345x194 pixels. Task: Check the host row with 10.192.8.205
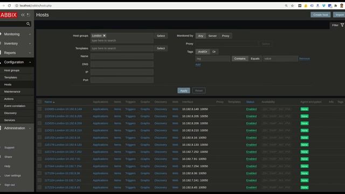click(39, 116)
